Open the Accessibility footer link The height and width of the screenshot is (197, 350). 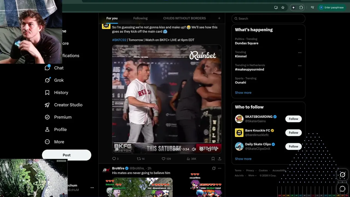(279, 170)
